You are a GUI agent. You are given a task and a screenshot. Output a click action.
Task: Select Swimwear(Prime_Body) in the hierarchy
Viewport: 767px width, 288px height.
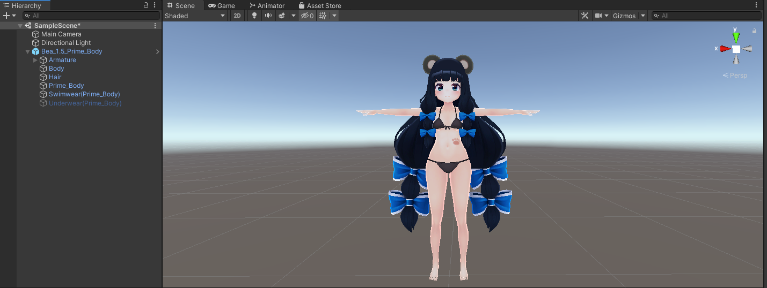[x=84, y=94]
